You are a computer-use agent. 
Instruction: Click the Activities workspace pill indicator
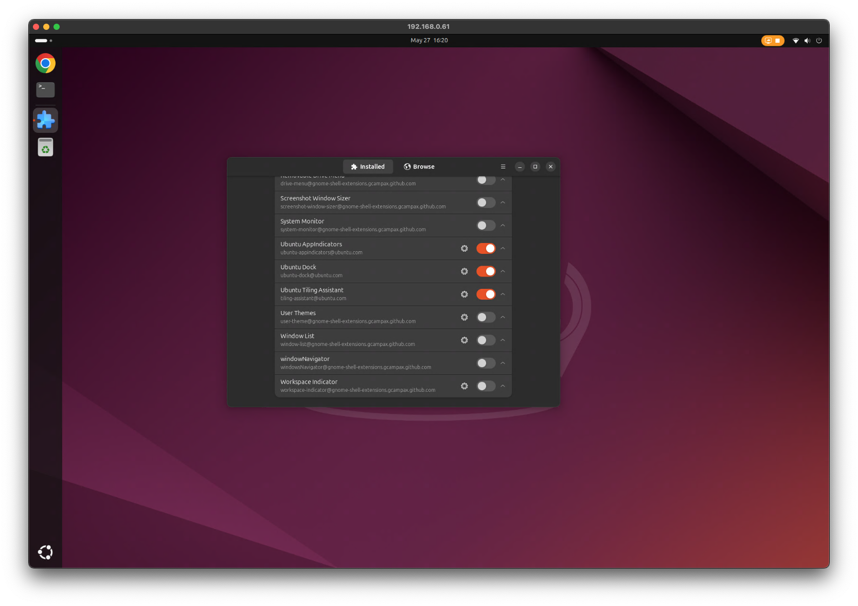44,41
